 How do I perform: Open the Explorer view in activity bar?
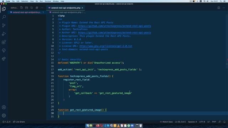[x=4, y=9]
